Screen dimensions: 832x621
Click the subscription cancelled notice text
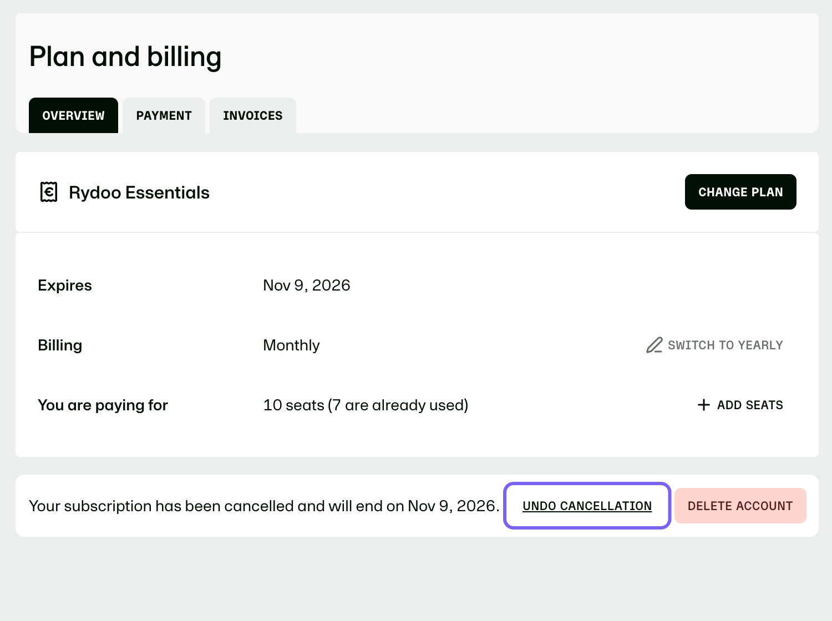pyautogui.click(x=264, y=506)
